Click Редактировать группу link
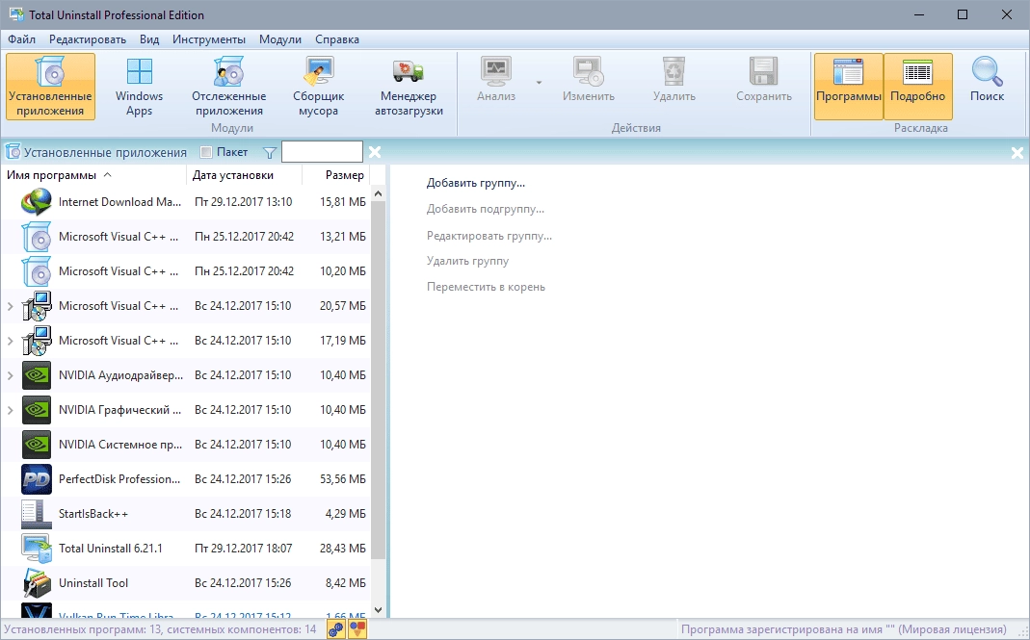This screenshot has height=640, width=1030. 489,236
